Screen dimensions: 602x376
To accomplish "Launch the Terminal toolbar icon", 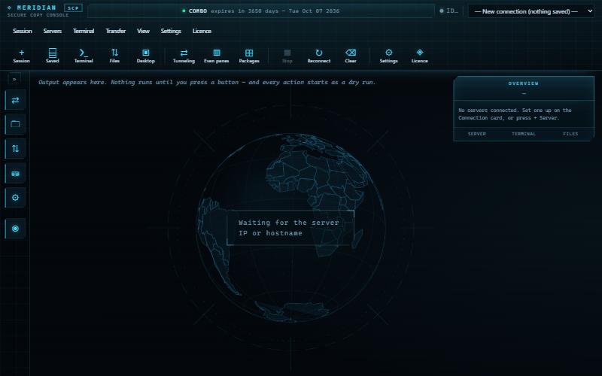I will point(84,56).
